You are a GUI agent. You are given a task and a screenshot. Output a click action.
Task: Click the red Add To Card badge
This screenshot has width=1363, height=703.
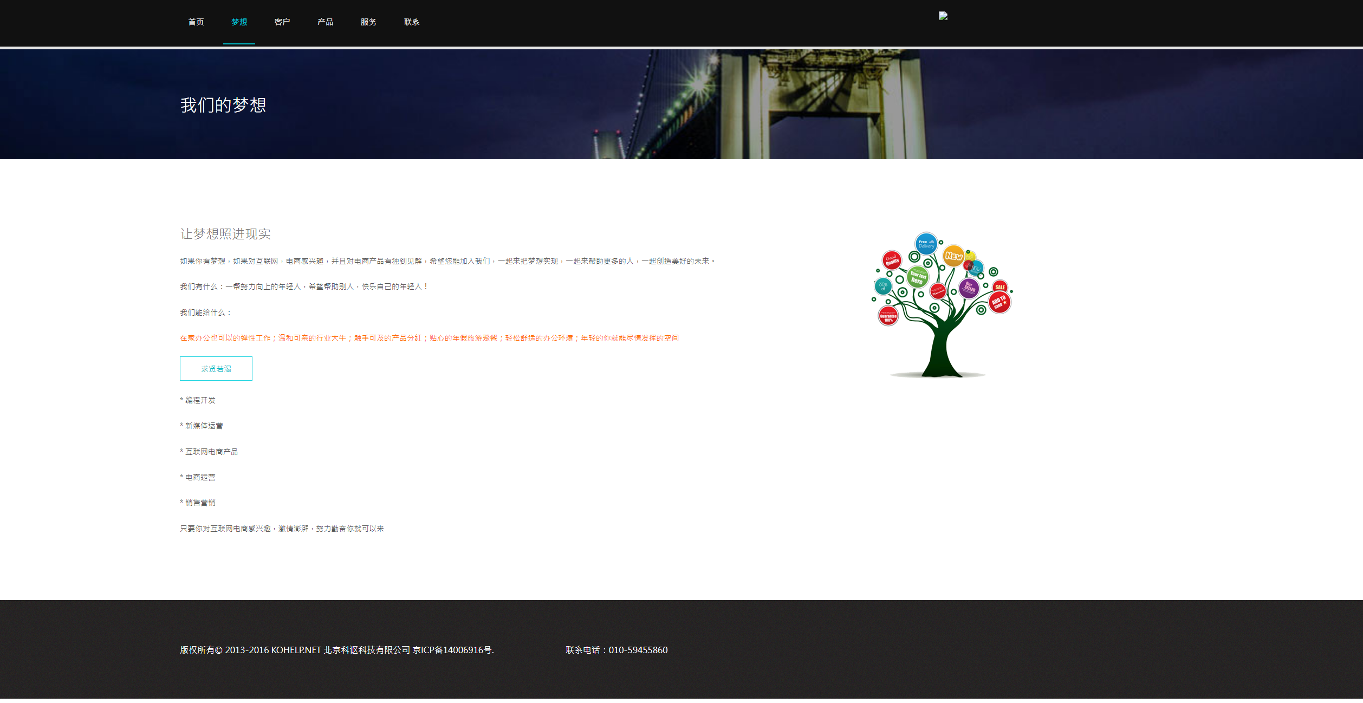[999, 303]
